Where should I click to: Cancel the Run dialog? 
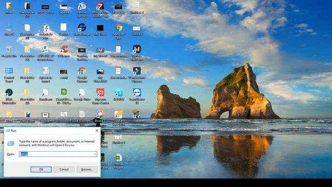(x=64, y=169)
